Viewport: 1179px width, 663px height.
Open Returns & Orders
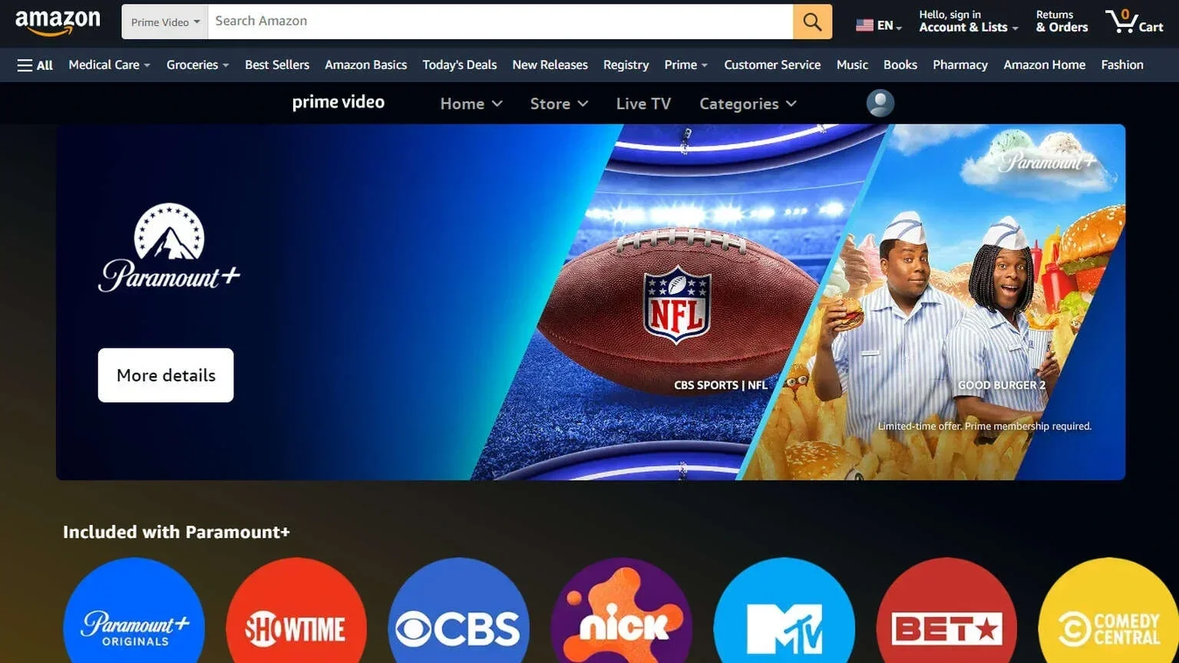pyautogui.click(x=1062, y=21)
